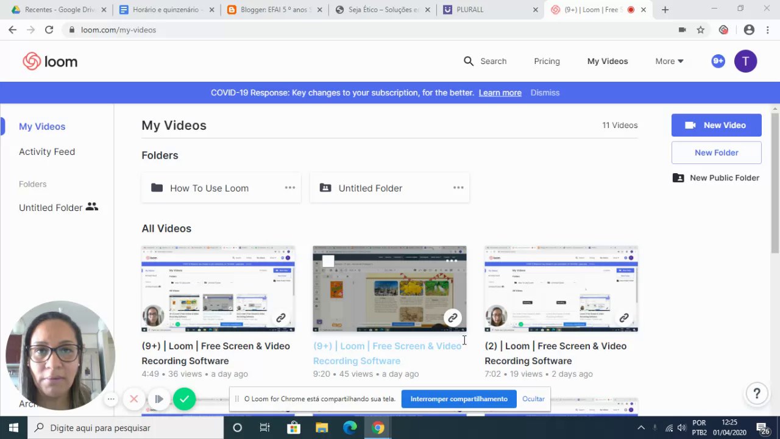The height and width of the screenshot is (439, 780).
Task: Bookmark this page with star icon
Action: [701, 29]
